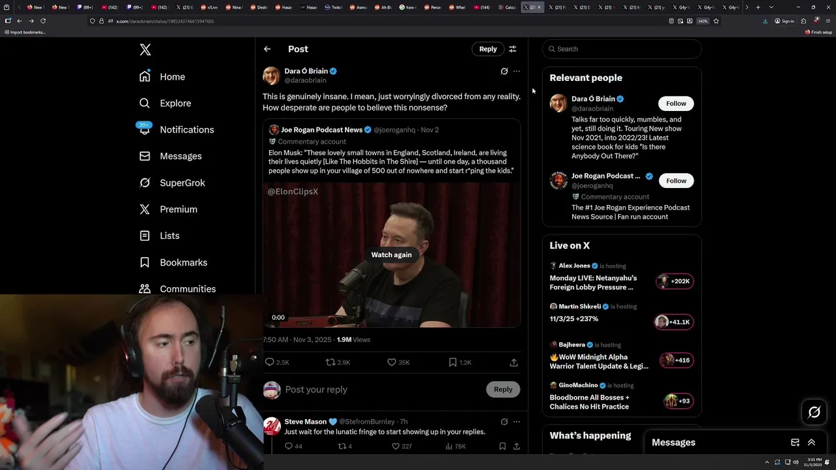View analytics 78K on Steve Mason's reply
This screenshot has width=836, height=470.
click(455, 446)
